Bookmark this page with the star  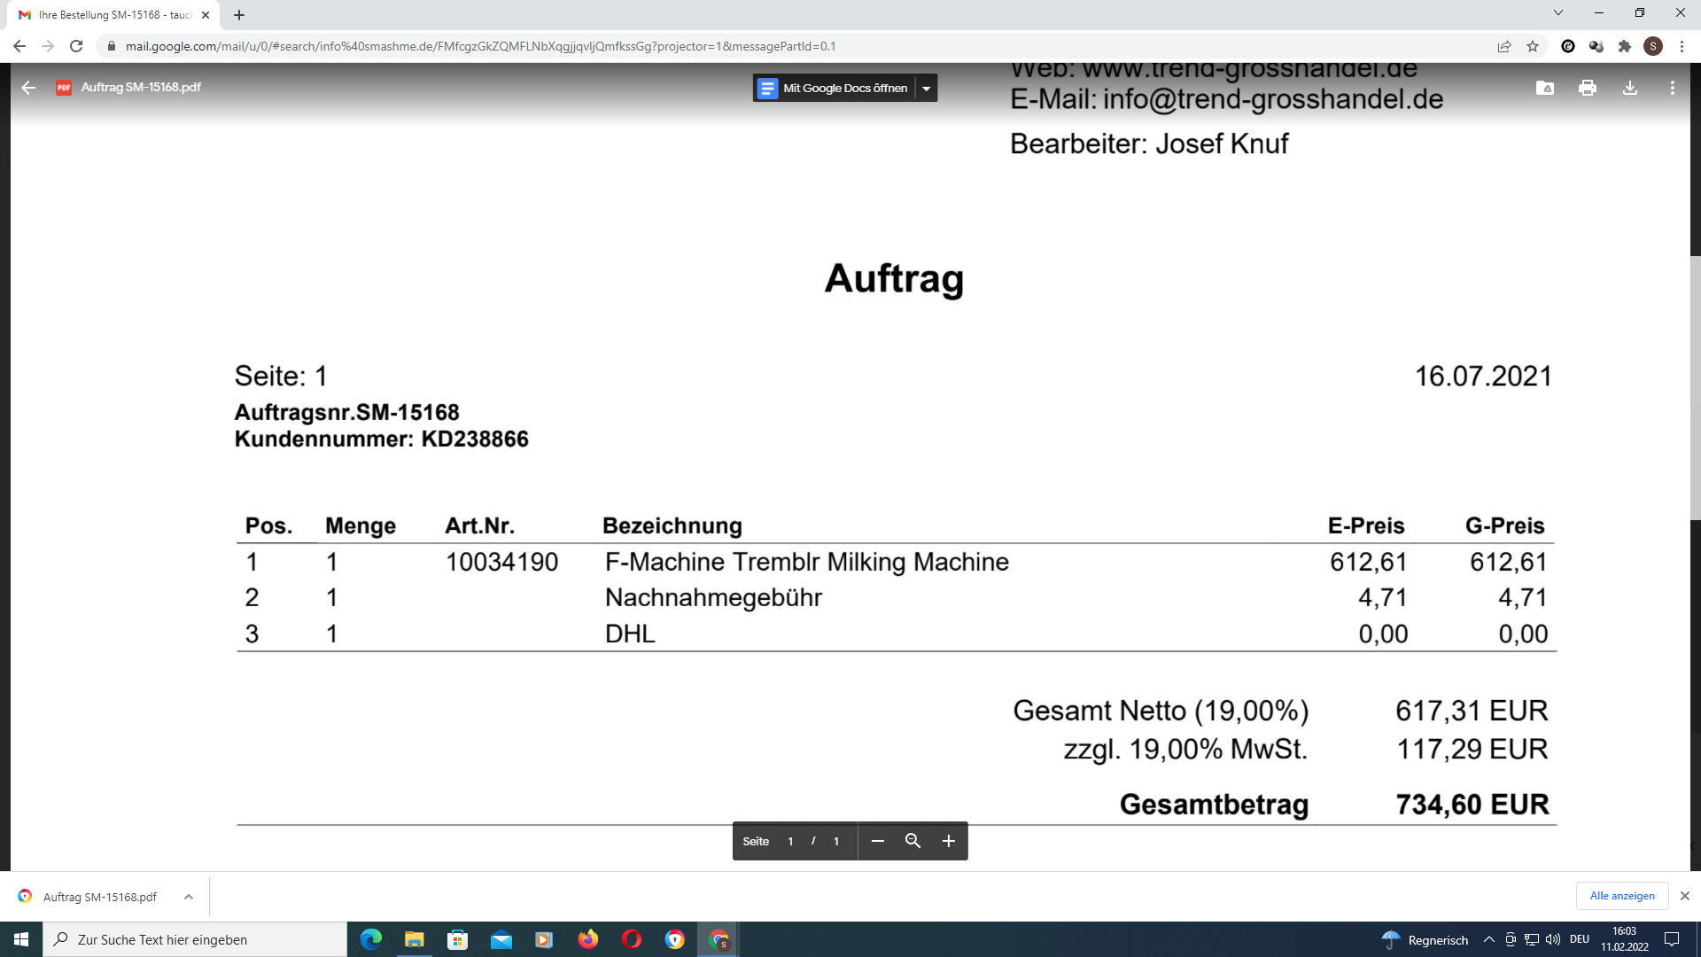1533,46
